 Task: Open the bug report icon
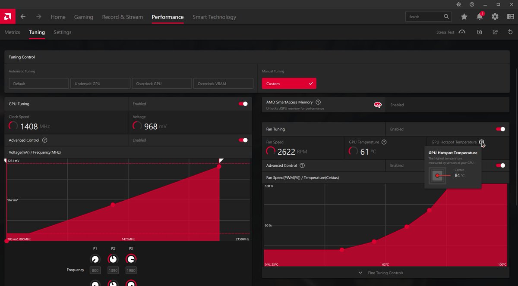coord(458,4)
